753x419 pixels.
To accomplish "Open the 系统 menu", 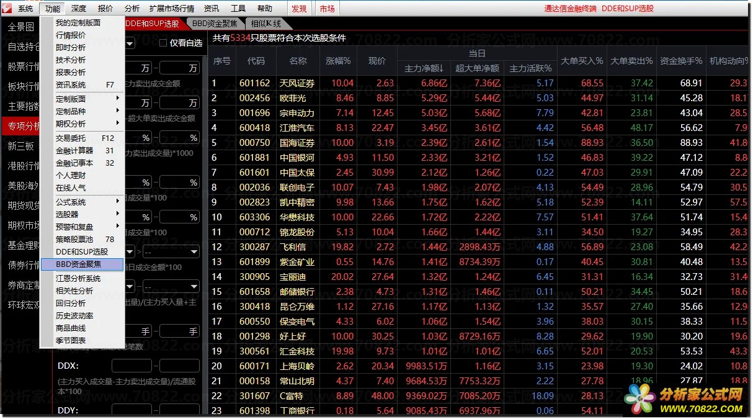I will click(25, 8).
